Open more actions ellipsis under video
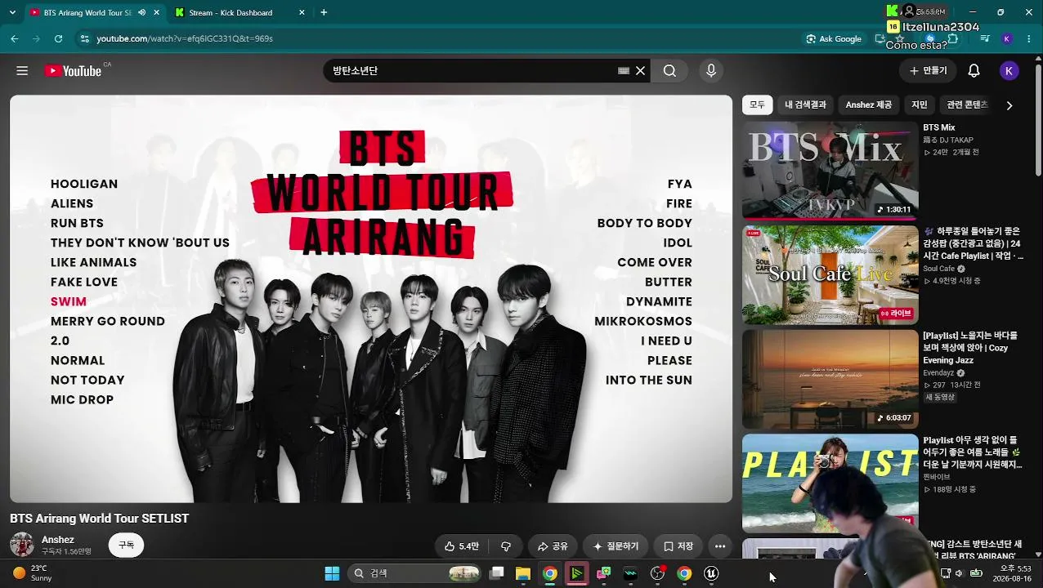Screen dimensions: 1043x588 pos(720,546)
